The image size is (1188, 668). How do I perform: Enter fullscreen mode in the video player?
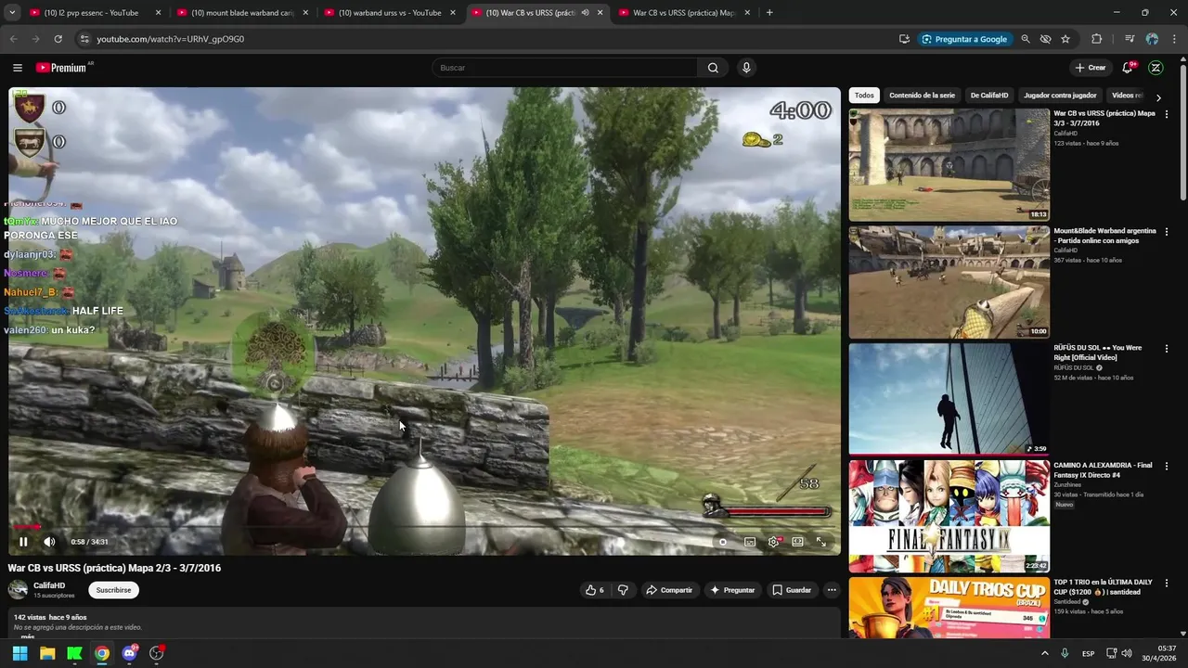(x=821, y=542)
